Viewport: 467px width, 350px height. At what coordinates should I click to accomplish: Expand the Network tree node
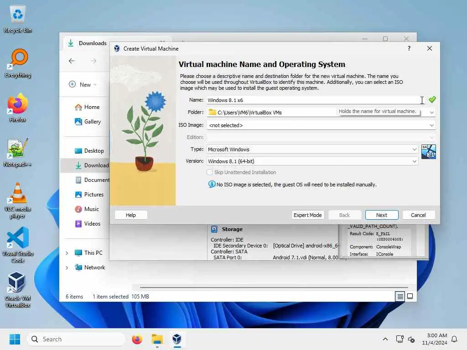67,268
